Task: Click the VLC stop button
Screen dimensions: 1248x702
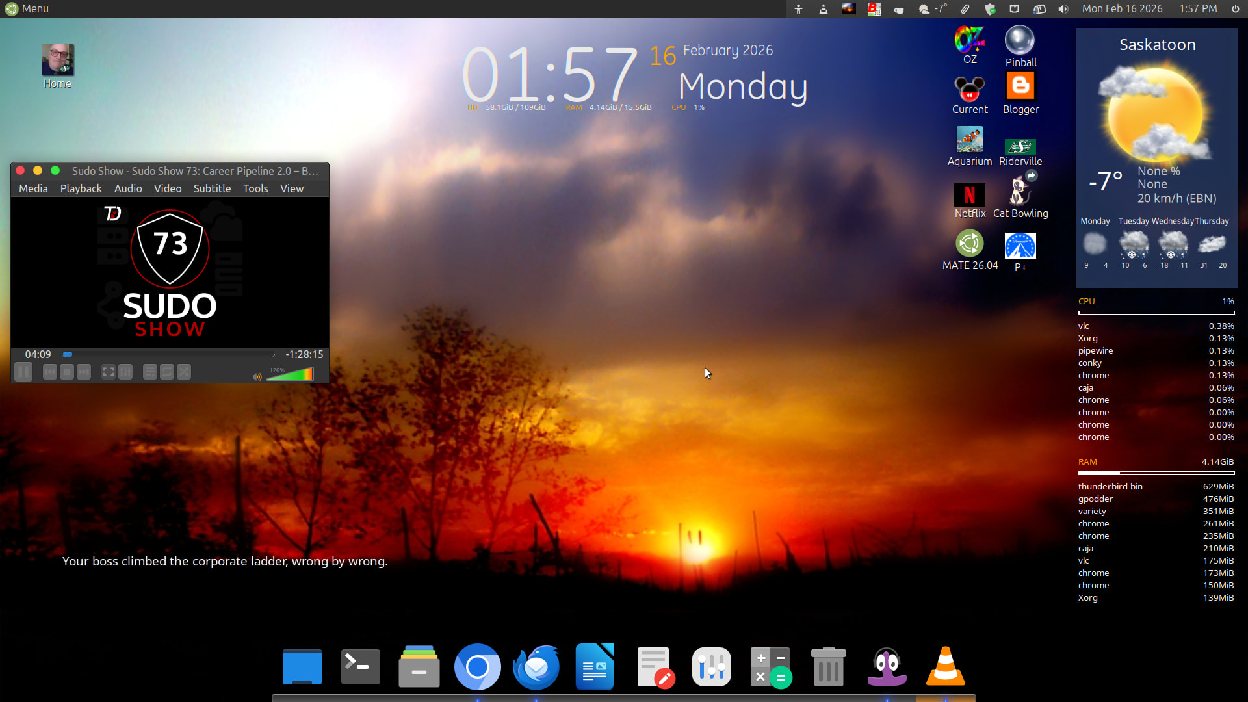Action: tap(67, 372)
